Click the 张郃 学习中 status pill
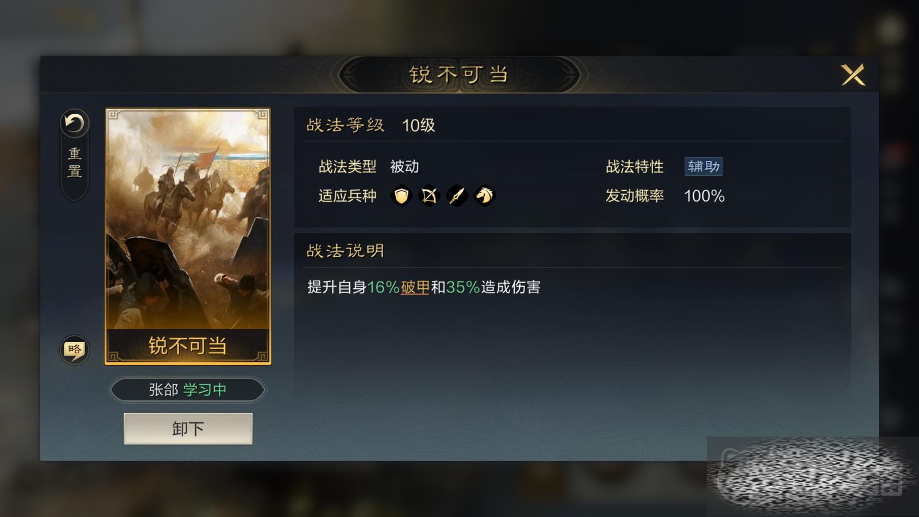The height and width of the screenshot is (517, 919). point(188,390)
